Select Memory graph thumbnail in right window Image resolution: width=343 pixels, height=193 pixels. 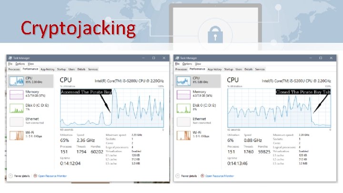click(183, 94)
